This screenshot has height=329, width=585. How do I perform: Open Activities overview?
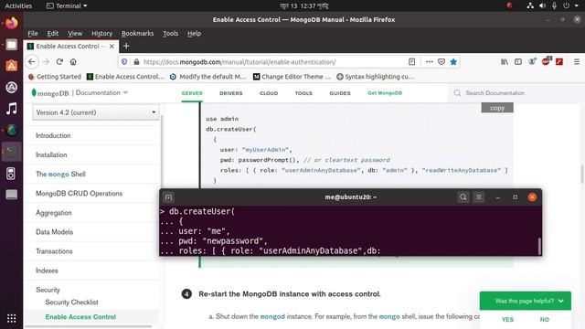coord(18,5)
